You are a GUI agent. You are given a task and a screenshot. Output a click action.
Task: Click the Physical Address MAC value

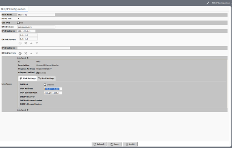point(44,69)
